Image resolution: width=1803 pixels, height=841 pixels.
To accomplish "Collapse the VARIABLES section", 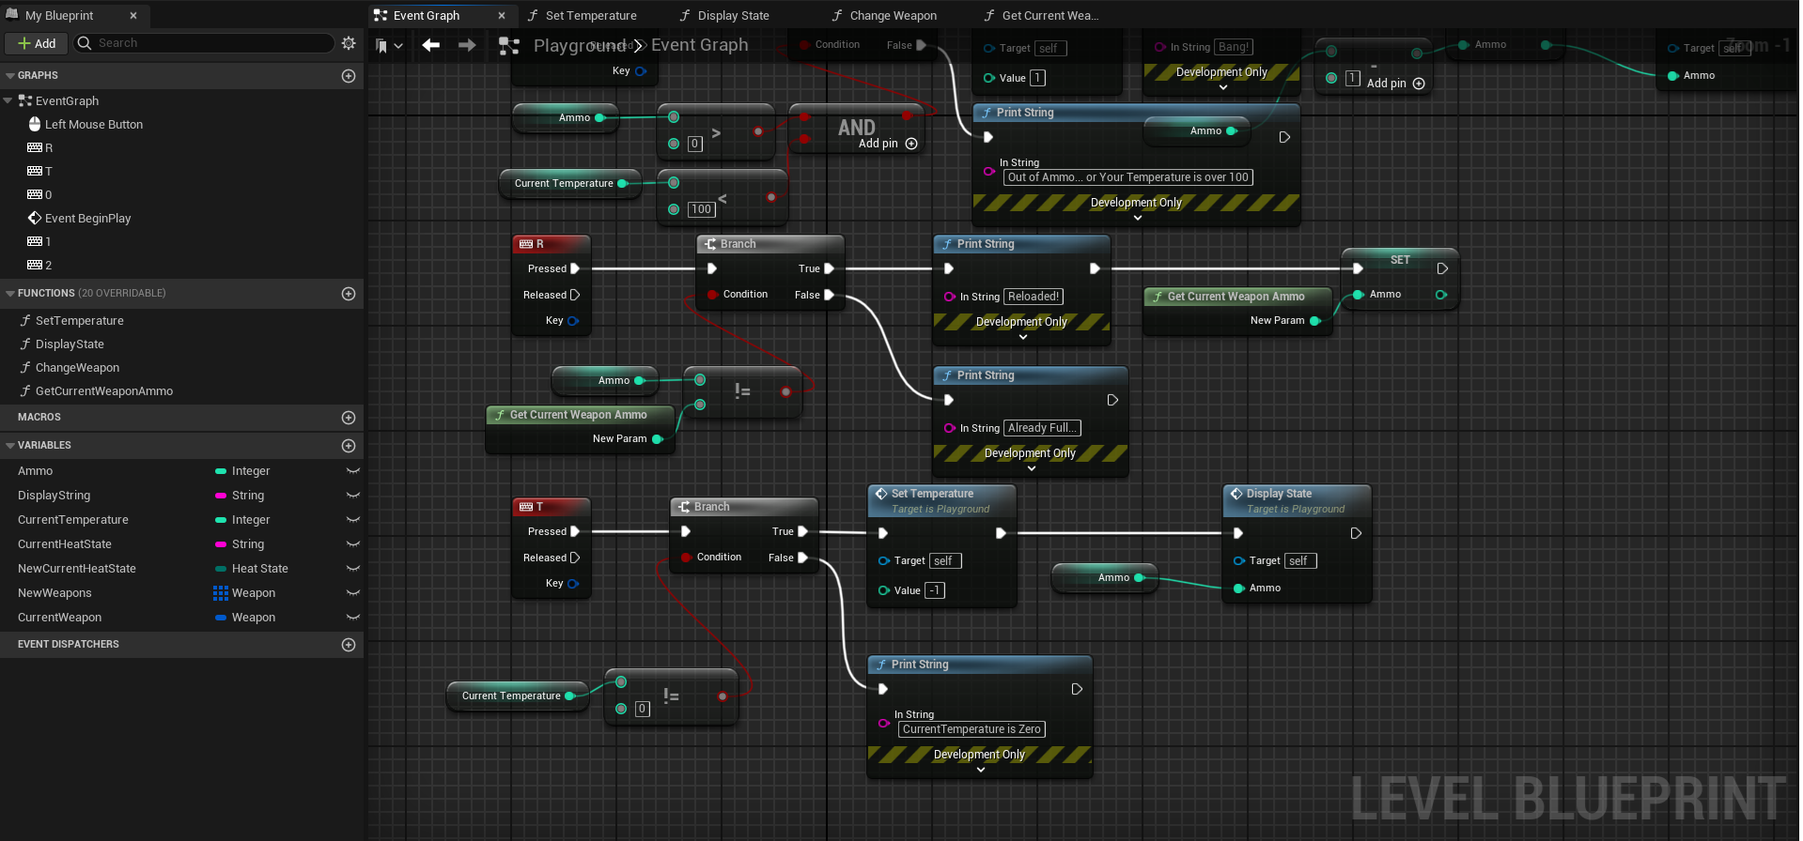I will pyautogui.click(x=10, y=446).
